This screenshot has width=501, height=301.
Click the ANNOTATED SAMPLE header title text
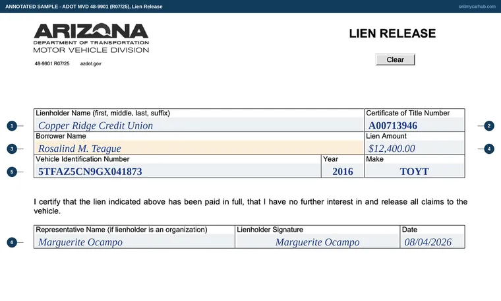point(84,7)
